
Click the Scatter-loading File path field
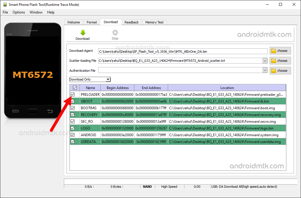coord(181,61)
